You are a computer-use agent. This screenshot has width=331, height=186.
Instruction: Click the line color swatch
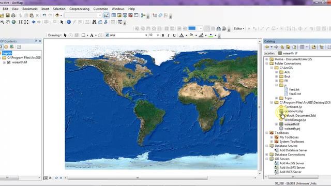201,36
